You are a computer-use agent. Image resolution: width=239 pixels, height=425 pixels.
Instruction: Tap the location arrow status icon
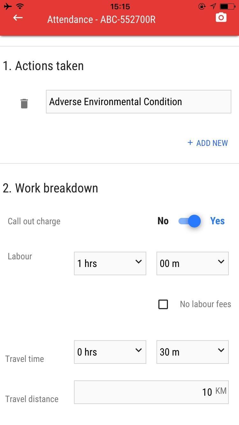point(213,6)
